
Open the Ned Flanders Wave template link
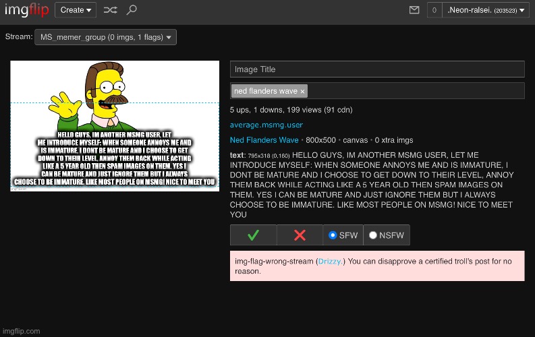click(x=264, y=140)
